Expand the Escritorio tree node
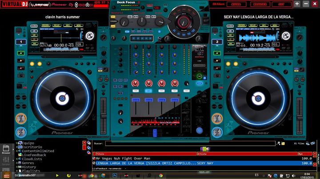 pyautogui.click(x=17, y=147)
